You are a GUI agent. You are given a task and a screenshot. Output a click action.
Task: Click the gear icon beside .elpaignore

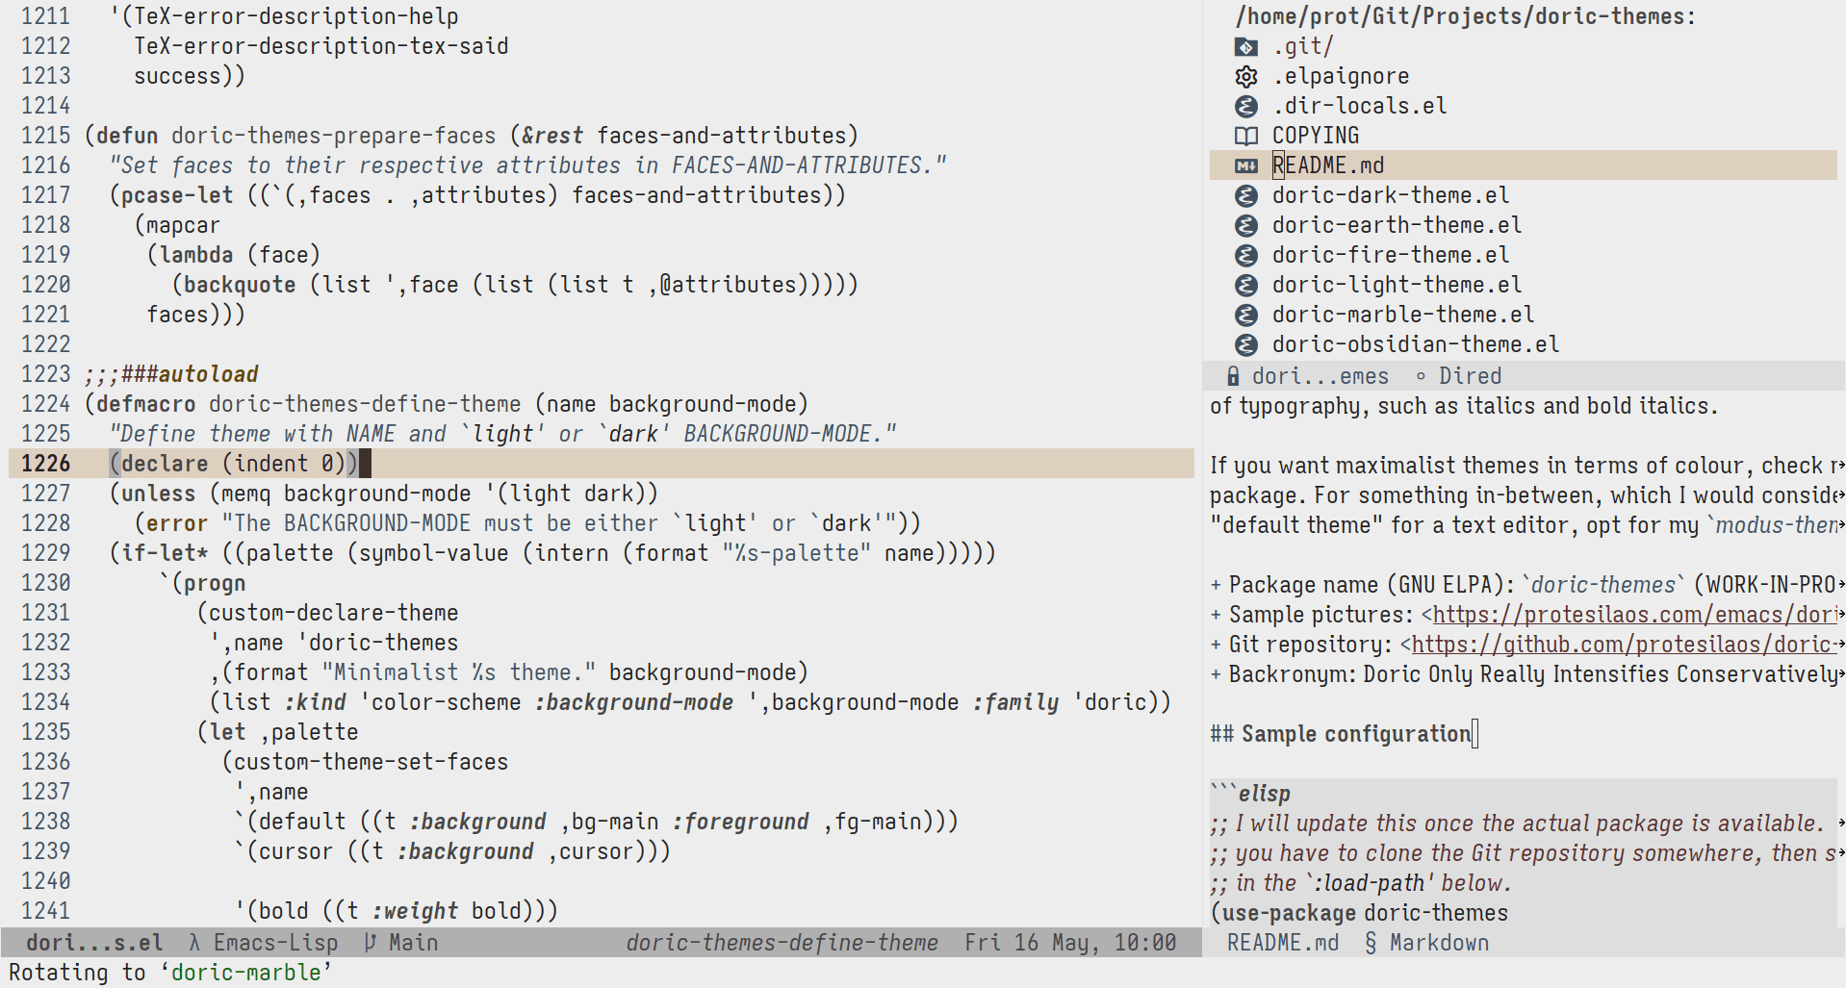pyautogui.click(x=1246, y=76)
